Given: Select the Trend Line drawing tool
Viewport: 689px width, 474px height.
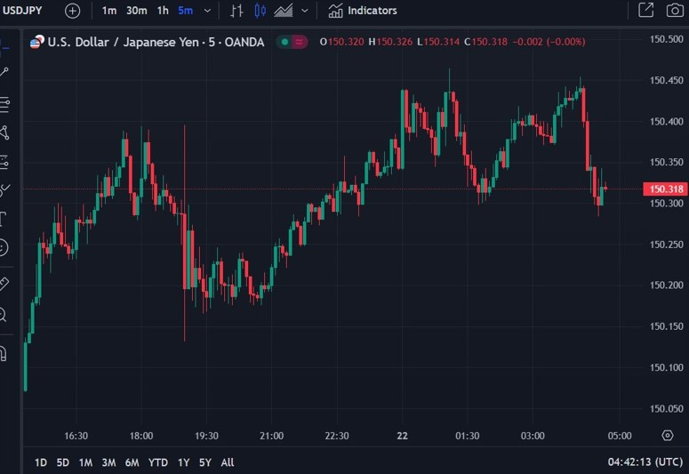Looking at the screenshot, I should pos(4,73).
